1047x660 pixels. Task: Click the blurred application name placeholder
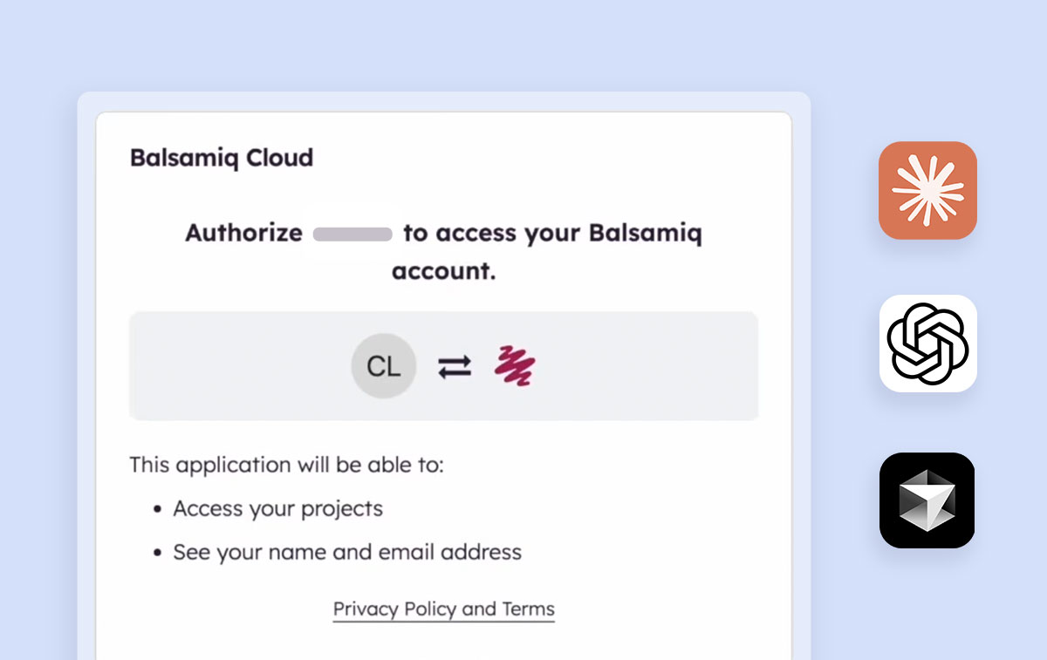point(352,233)
